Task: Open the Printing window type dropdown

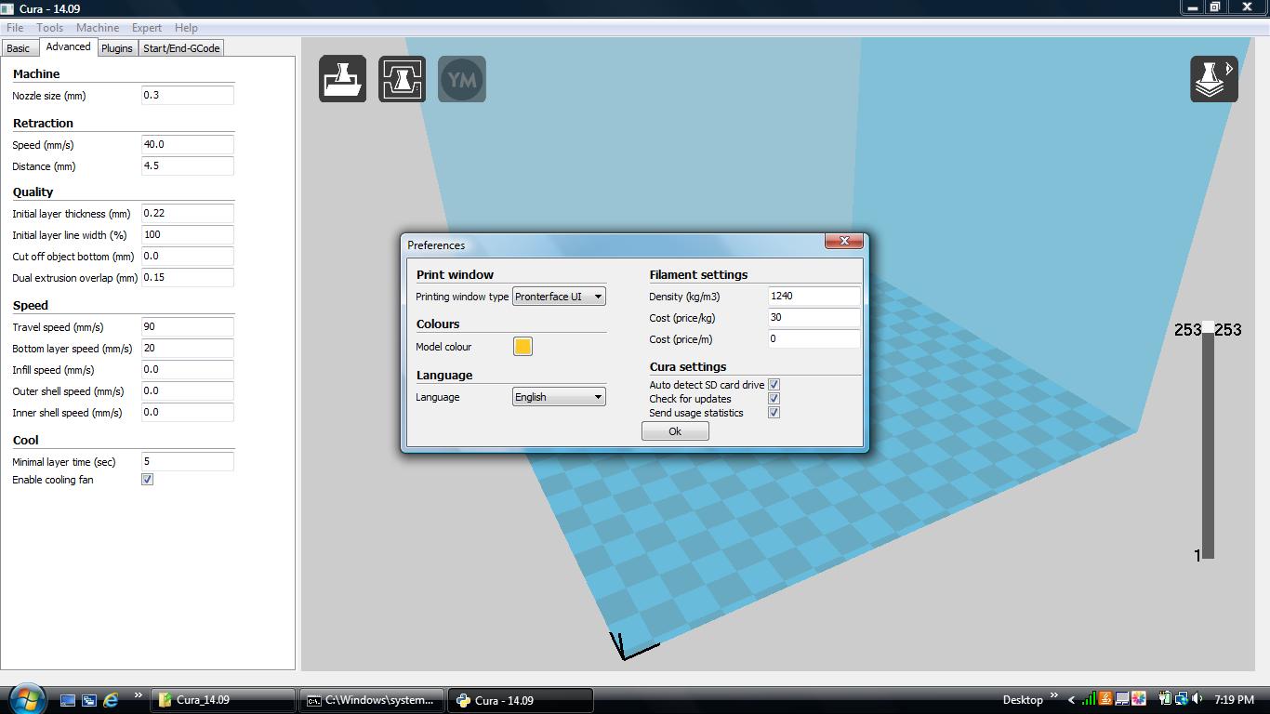Action: coord(559,296)
